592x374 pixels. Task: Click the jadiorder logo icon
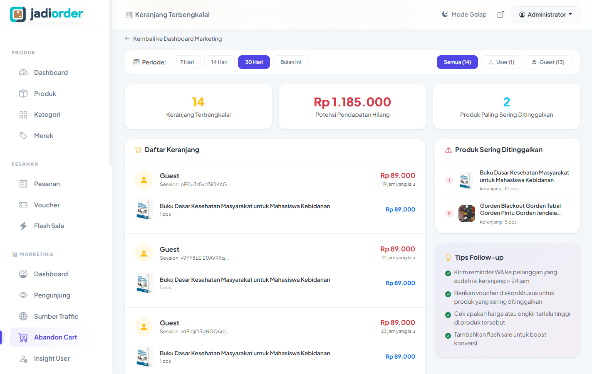(18, 14)
